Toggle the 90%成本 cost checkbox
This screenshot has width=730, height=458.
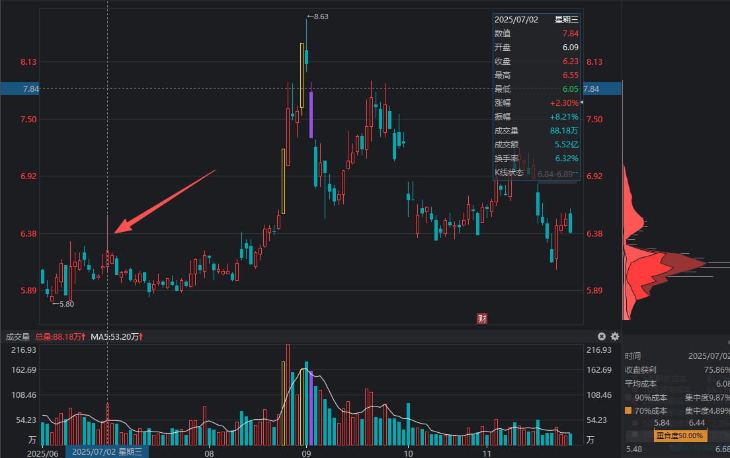pos(628,398)
